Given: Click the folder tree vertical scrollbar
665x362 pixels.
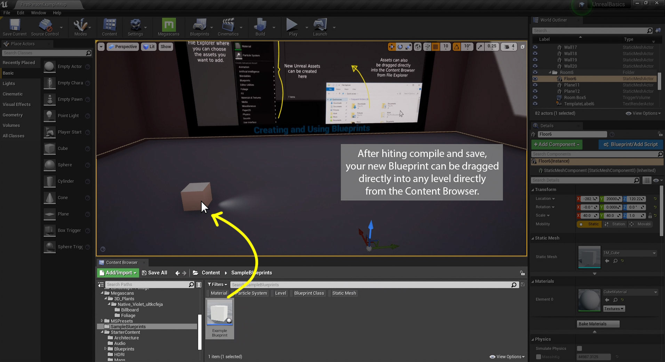Looking at the screenshot, I should [x=200, y=332].
